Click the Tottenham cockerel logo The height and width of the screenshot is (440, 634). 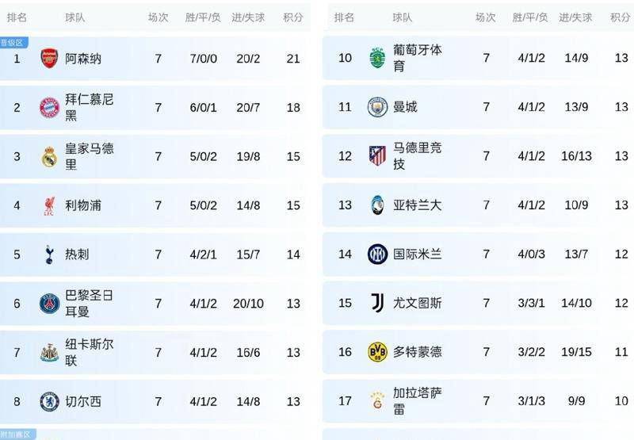point(49,254)
